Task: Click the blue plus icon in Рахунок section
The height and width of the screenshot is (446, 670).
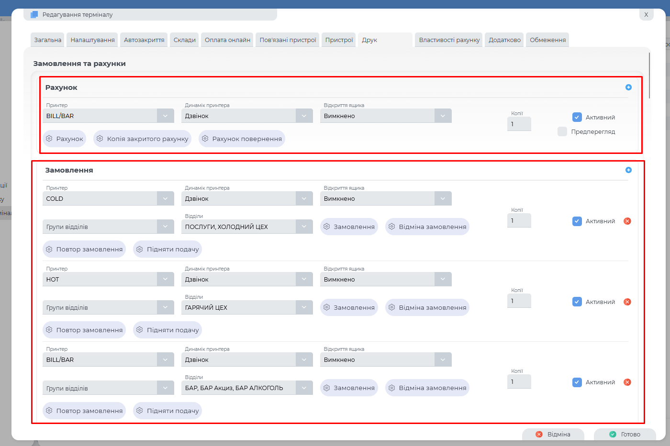Action: [x=628, y=87]
